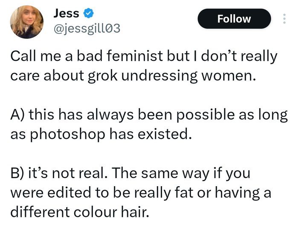Open the @jessgill03 handle link
The width and height of the screenshot is (290, 228).
[86, 29]
